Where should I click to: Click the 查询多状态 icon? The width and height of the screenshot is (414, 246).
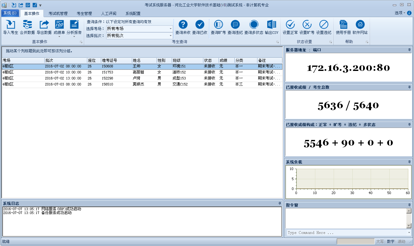[254, 24]
